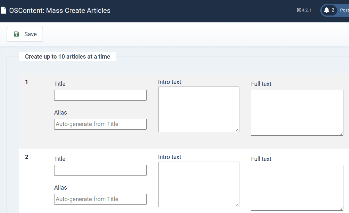Image resolution: width=349 pixels, height=213 pixels.
Task: Click the green floppy disk save icon
Action: coord(17,34)
